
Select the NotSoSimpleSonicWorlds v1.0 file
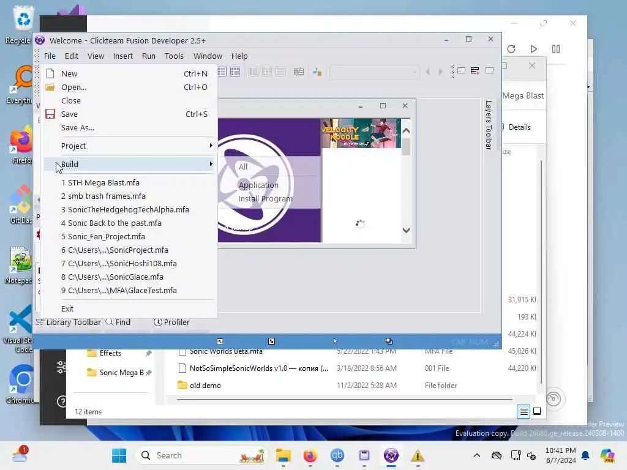[259, 368]
